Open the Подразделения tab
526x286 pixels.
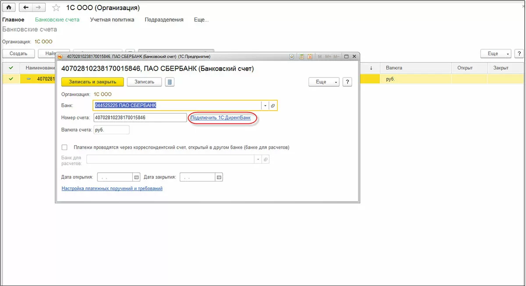[164, 20]
